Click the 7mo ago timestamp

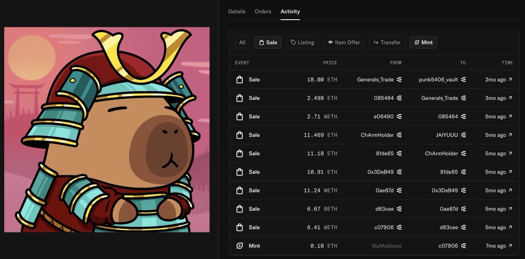pos(495,246)
